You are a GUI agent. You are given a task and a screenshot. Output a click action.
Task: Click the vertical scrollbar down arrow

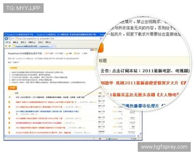(141, 134)
